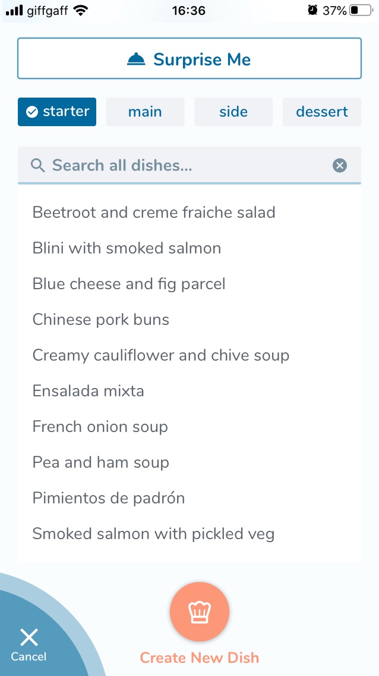379x676 pixels.
Task: Toggle the main course filter
Action: pyautogui.click(x=145, y=111)
